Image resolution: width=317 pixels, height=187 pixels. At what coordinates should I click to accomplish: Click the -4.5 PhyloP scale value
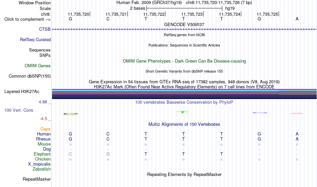click(43, 118)
